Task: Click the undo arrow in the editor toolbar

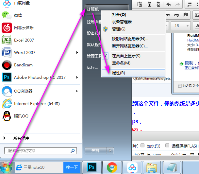Action: coord(169,5)
